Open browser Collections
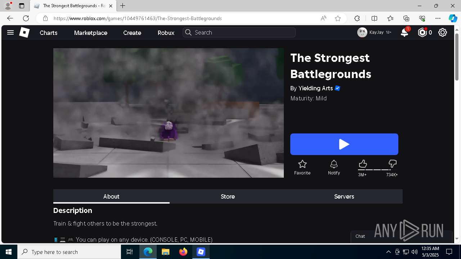 [406, 18]
